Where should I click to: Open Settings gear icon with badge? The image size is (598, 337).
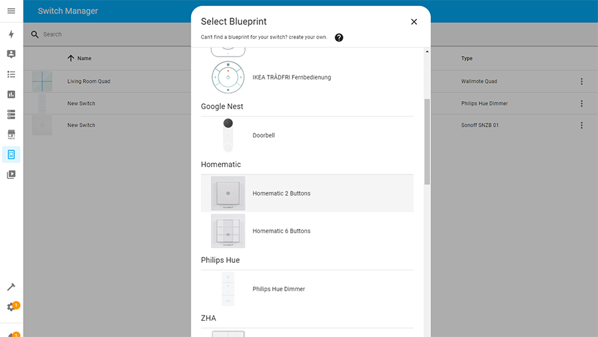[x=11, y=307]
